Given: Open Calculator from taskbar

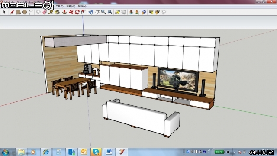Looking at the screenshot, I should [59, 152].
